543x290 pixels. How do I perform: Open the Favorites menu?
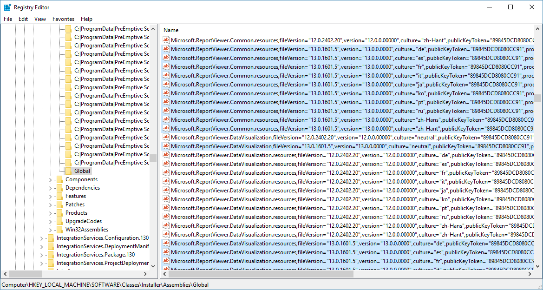click(x=63, y=19)
